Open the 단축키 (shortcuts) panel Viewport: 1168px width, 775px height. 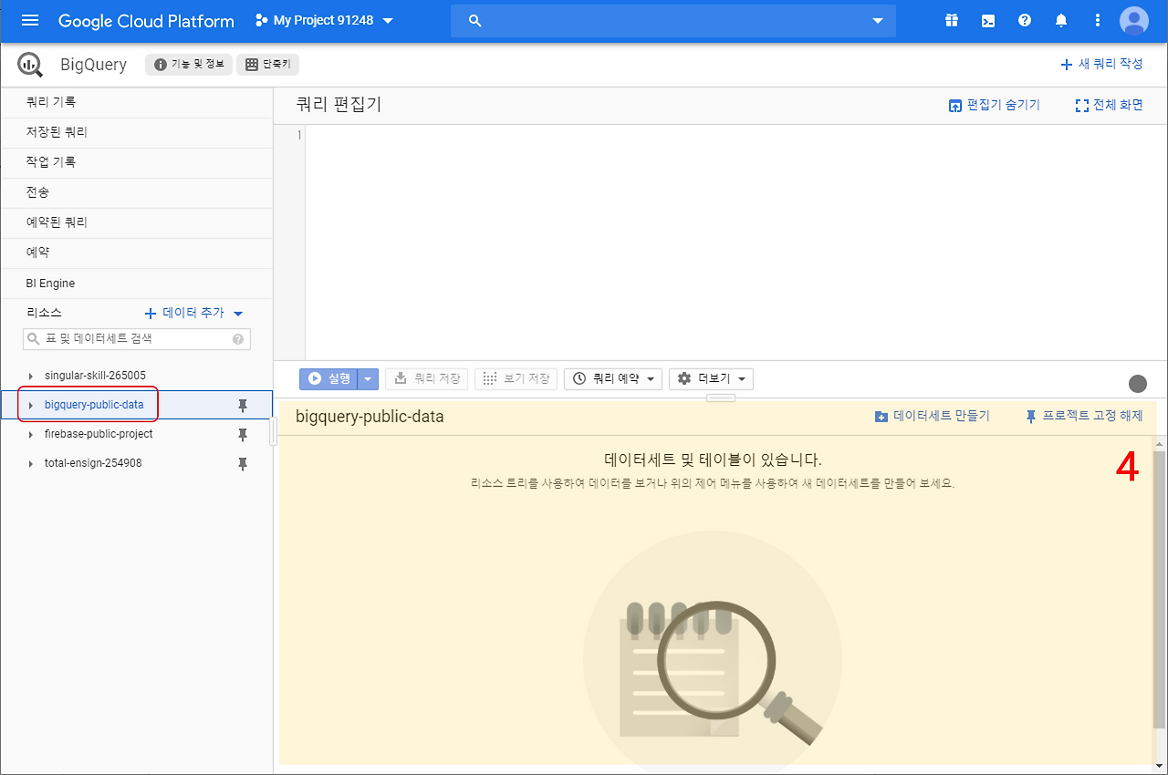point(267,64)
